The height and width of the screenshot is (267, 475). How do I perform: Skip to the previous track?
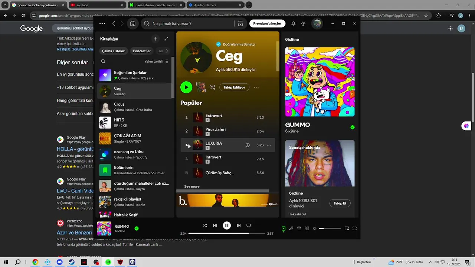pyautogui.click(x=215, y=225)
